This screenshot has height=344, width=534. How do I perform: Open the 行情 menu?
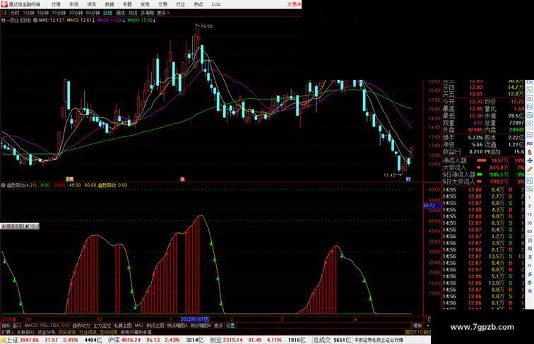[x=56, y=4]
